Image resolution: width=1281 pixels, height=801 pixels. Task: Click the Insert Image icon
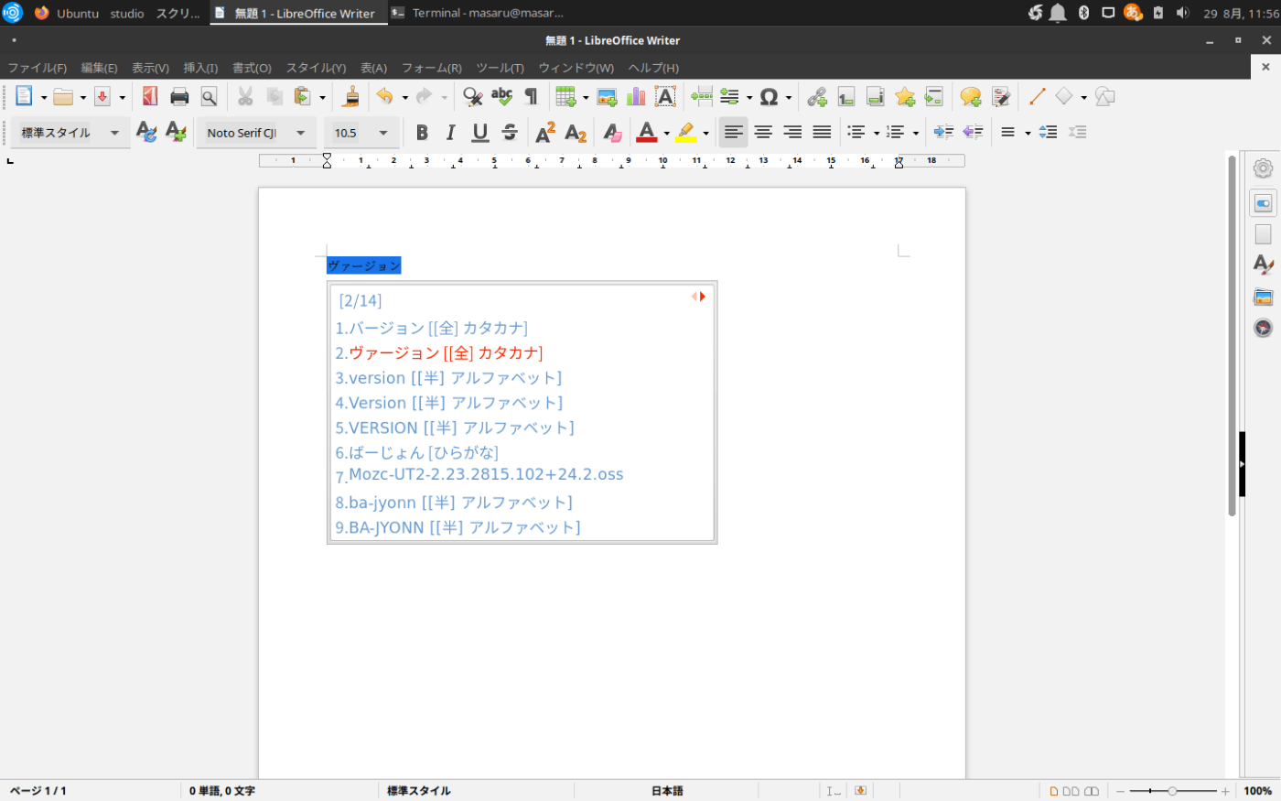(x=607, y=96)
